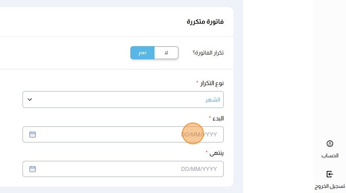Open the calendar picker for ينتهي date

(33, 169)
